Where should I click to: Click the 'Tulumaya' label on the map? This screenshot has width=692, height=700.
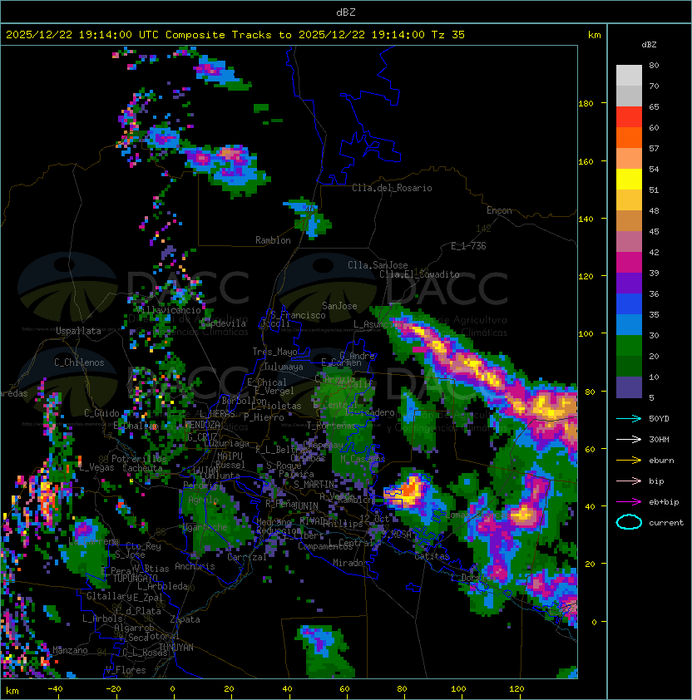pyautogui.click(x=284, y=367)
